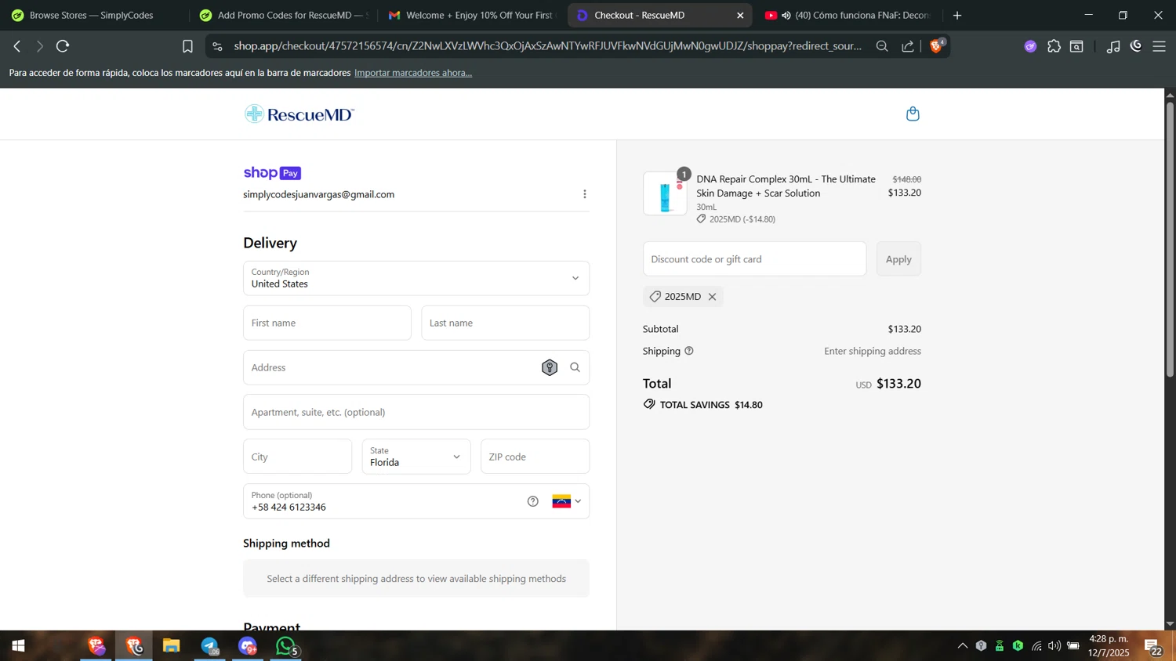Apply the discount code
This screenshot has width=1176, height=661.
[898, 259]
